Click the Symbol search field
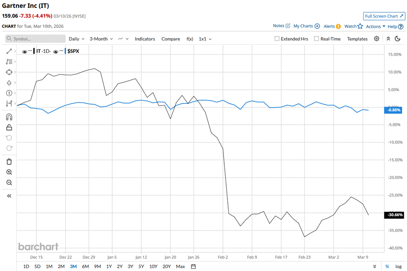The image size is (407, 271). pos(34,39)
